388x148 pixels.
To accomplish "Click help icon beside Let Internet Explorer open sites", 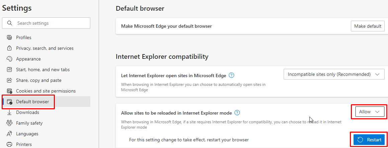I will point(231,75).
